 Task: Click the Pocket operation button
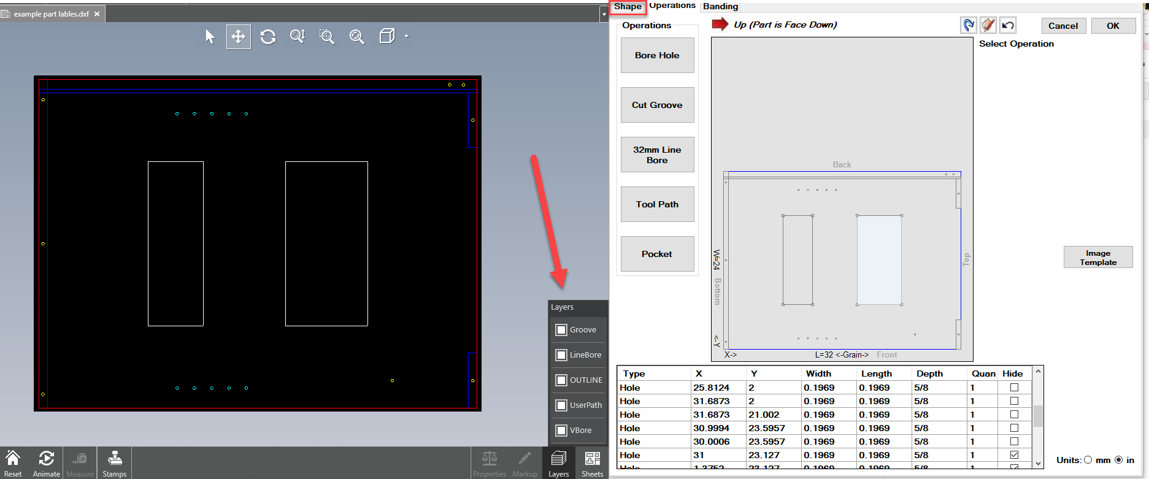657,254
